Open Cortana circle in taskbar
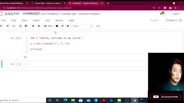Image resolution: width=184 pixels, height=103 pixels. pyautogui.click(x=50, y=100)
